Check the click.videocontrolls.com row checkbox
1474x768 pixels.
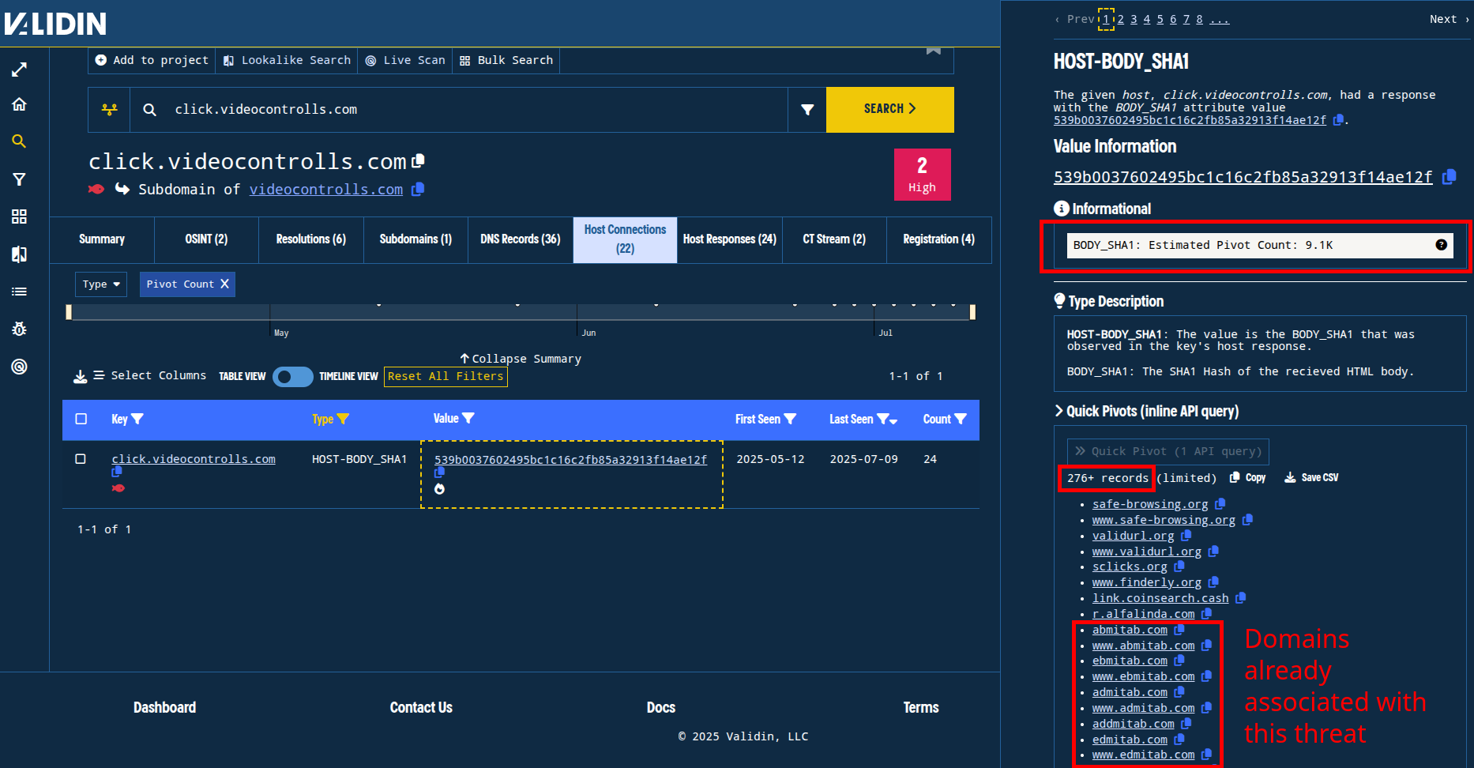(x=81, y=459)
